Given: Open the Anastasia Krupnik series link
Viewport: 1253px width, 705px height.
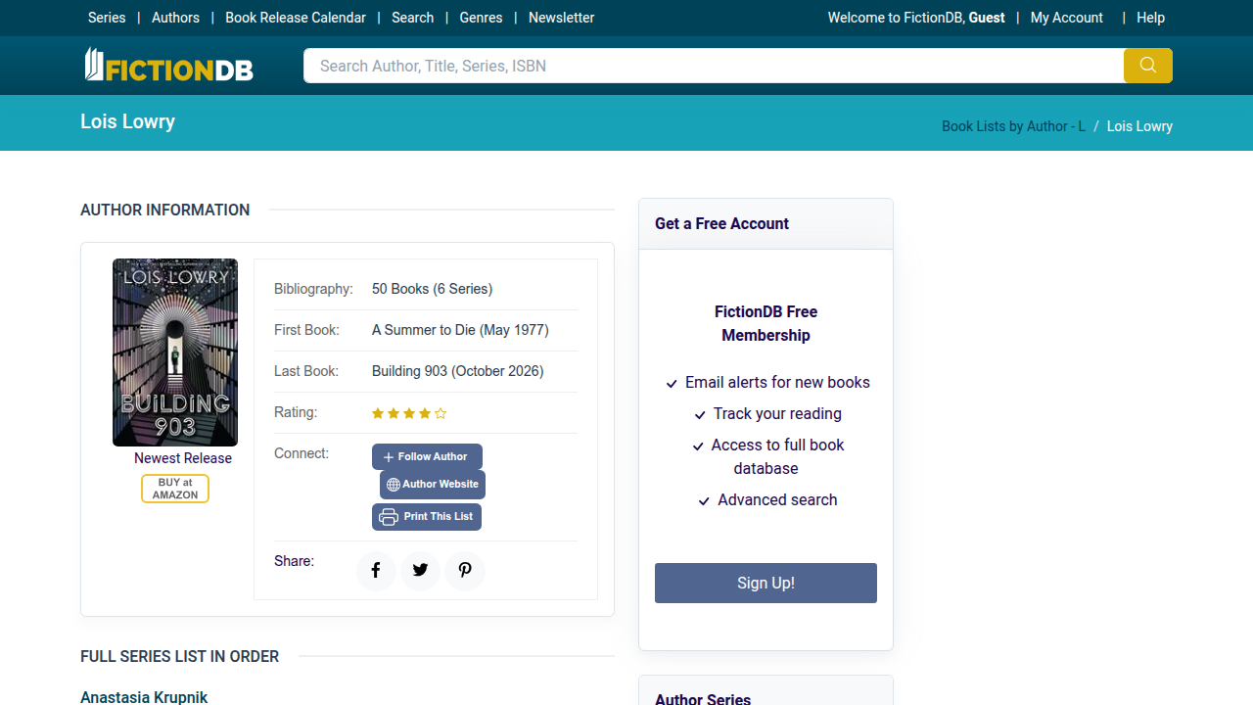Looking at the screenshot, I should (144, 697).
